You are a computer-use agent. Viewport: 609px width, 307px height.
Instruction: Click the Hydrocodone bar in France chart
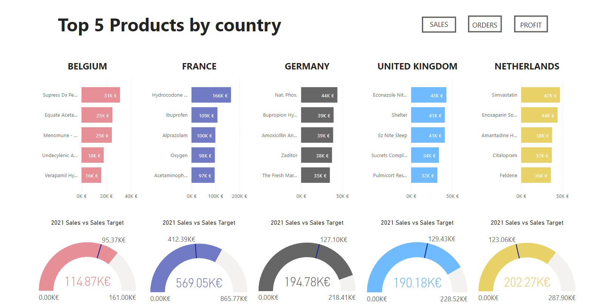click(211, 95)
